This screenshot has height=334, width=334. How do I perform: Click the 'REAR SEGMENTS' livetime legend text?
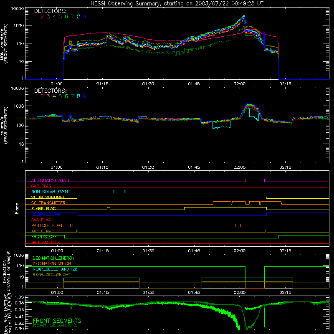(56, 325)
